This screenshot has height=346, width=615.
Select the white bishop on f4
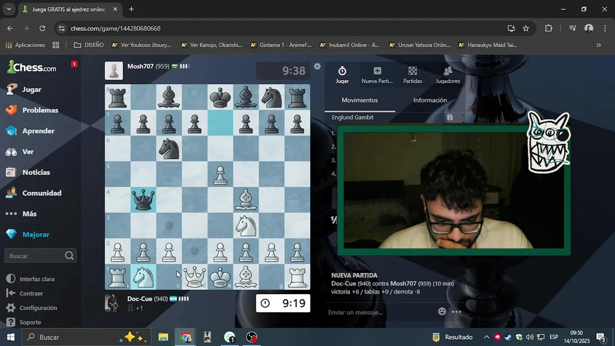246,200
